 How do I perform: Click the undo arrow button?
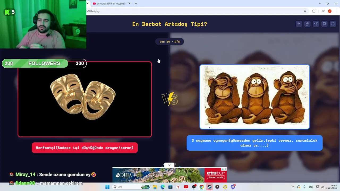[299, 24]
